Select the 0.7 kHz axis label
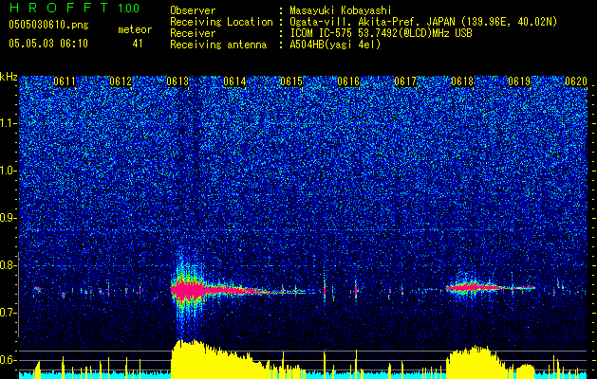This screenshot has width=597, height=379. [x=9, y=313]
